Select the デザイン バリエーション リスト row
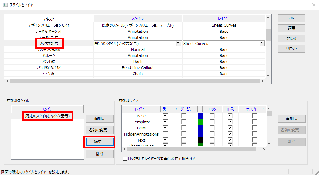 (49, 25)
